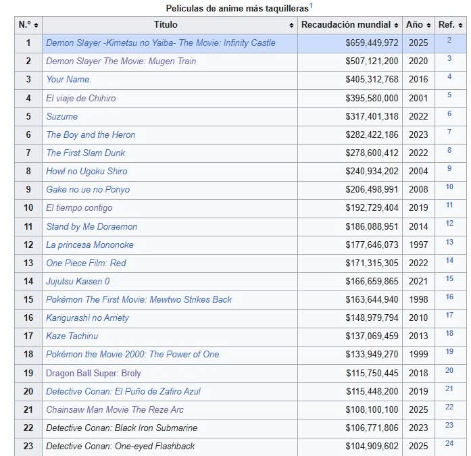Image resolution: width=471 pixels, height=456 pixels.
Task: Jump to reference 5 for El viaje de Chihiro
Action: coord(449,95)
